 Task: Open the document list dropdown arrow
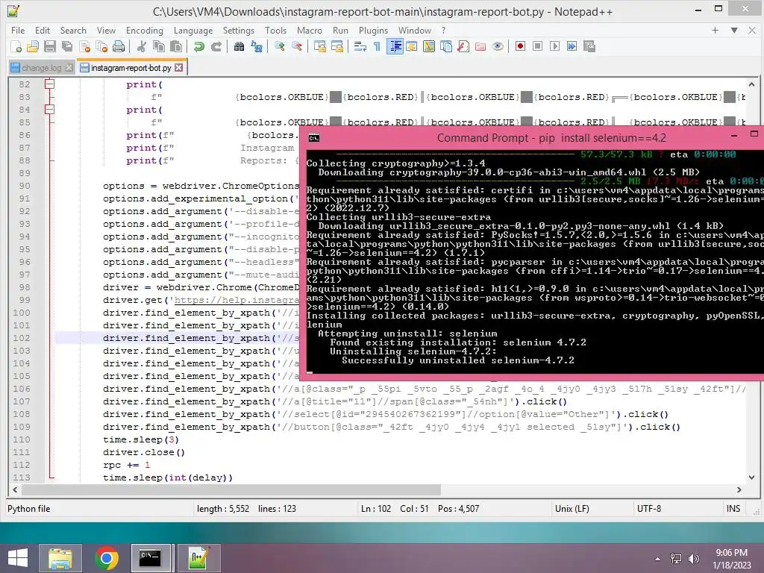[x=734, y=30]
